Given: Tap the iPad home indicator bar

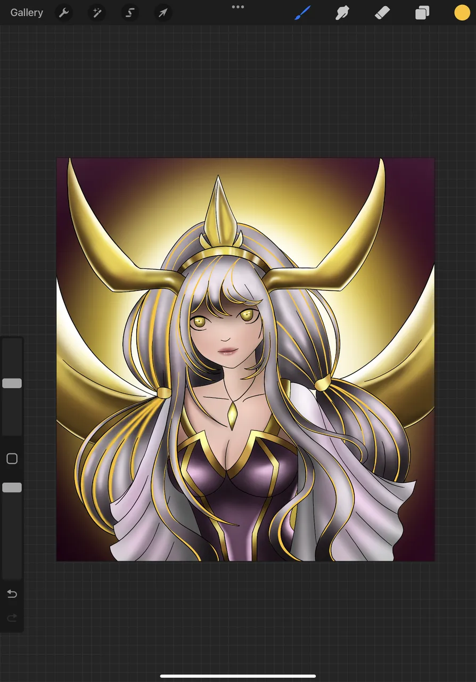Looking at the screenshot, I should point(238,676).
